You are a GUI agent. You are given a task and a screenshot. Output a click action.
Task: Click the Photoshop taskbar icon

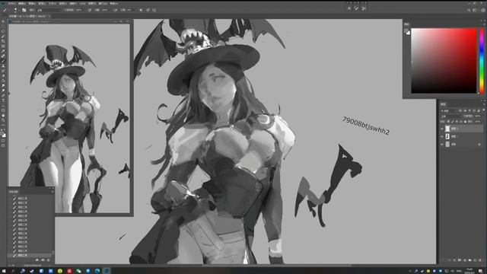pyautogui.click(x=107, y=271)
